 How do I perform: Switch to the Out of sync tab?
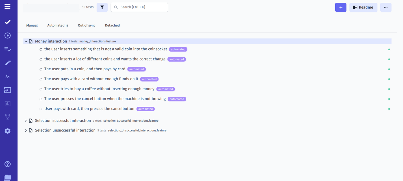coord(86,25)
